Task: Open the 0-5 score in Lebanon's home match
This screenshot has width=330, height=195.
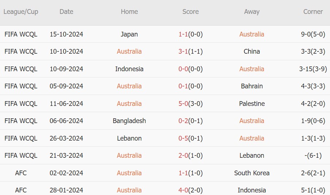Action: pyautogui.click(x=183, y=138)
